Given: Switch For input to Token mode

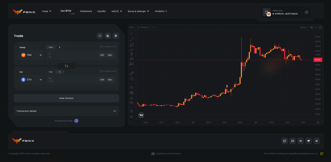Looking at the screenshot, I should [x=51, y=72].
